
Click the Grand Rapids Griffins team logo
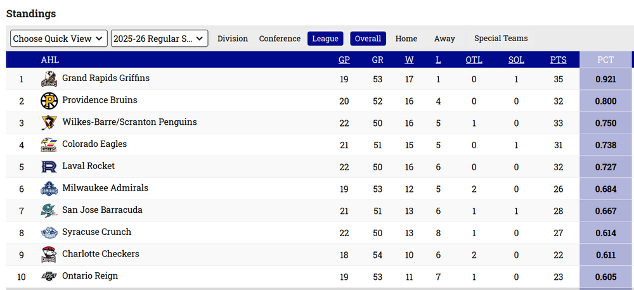pyautogui.click(x=49, y=79)
